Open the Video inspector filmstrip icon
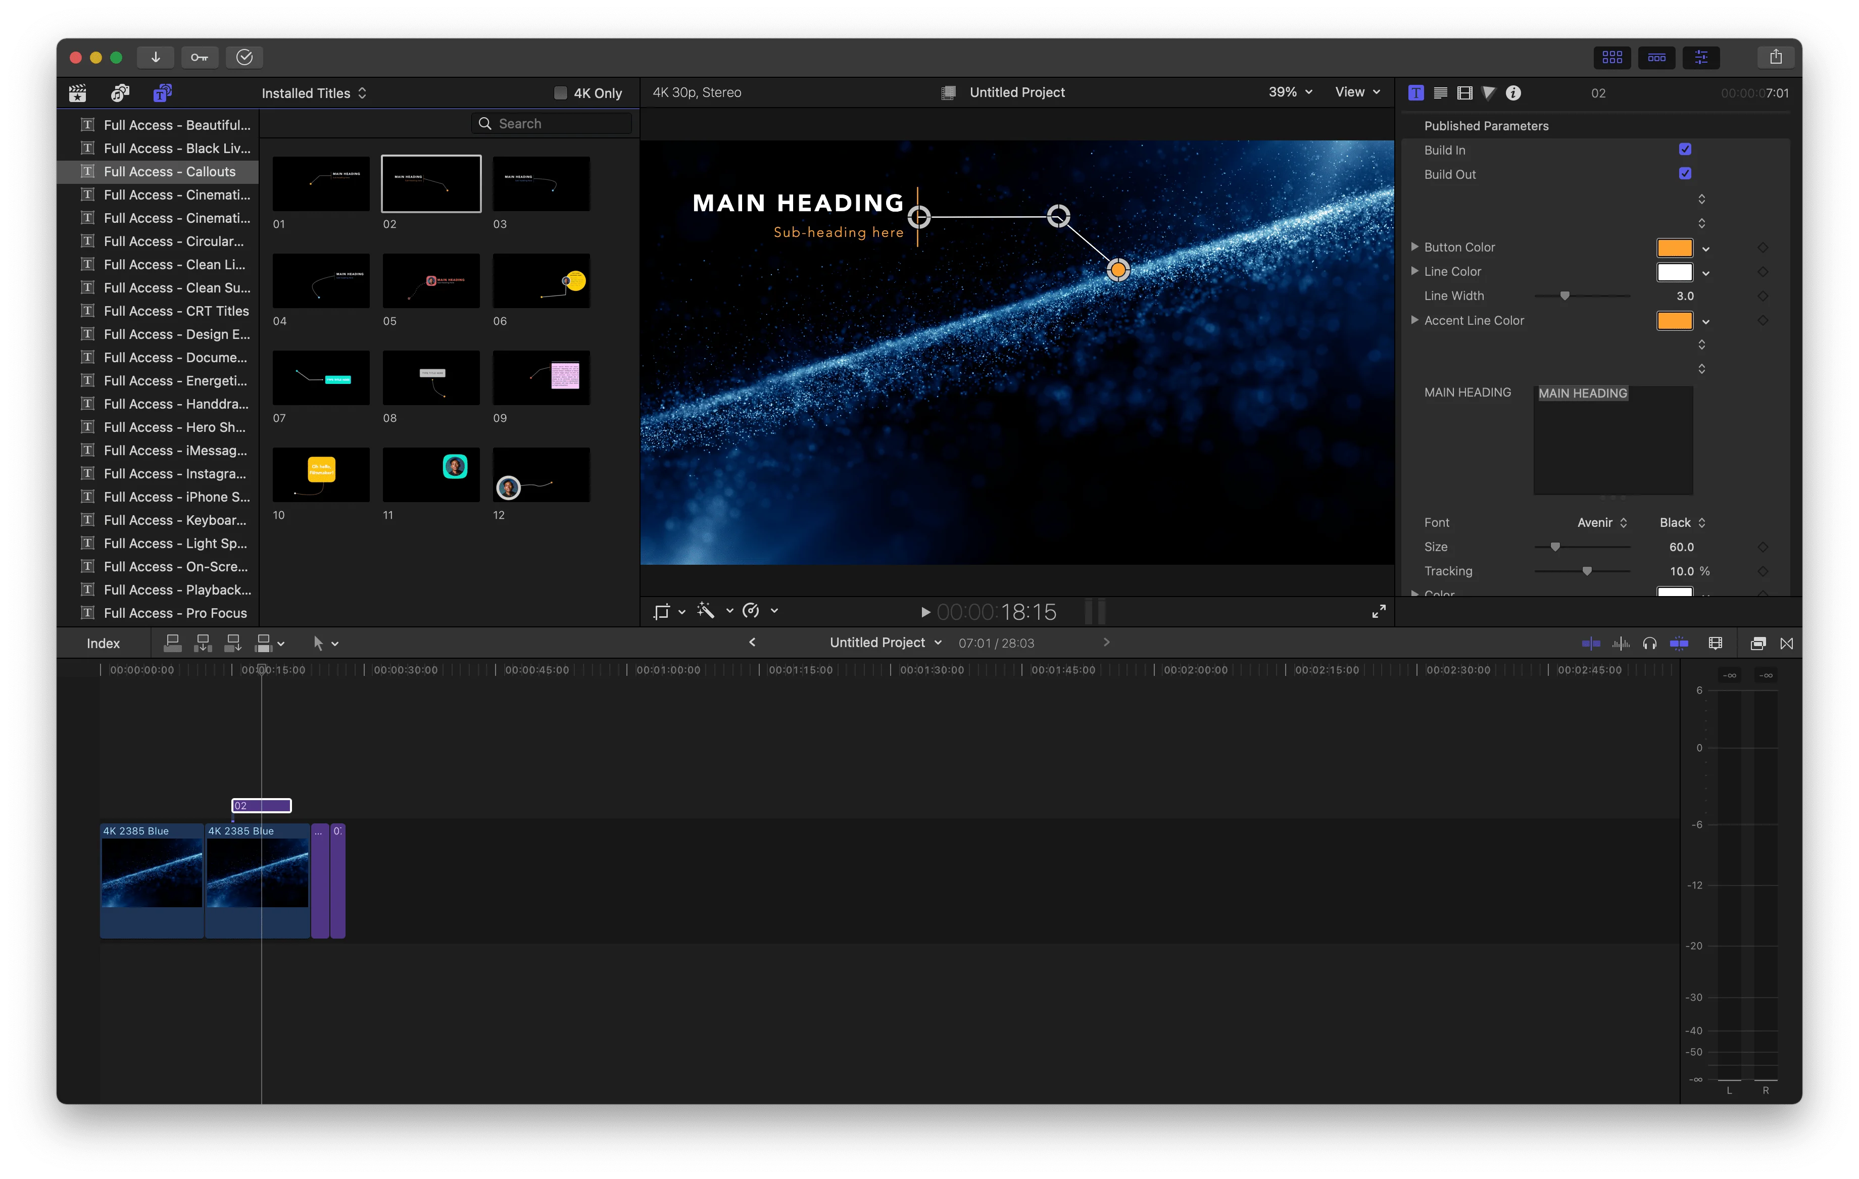 (x=1464, y=92)
